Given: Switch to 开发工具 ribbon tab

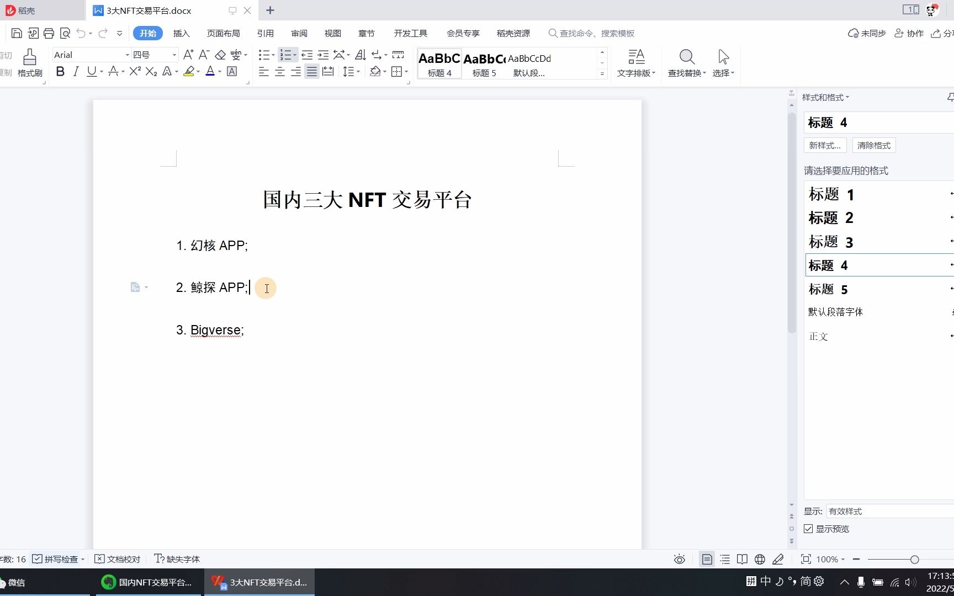Looking at the screenshot, I should tap(410, 33).
